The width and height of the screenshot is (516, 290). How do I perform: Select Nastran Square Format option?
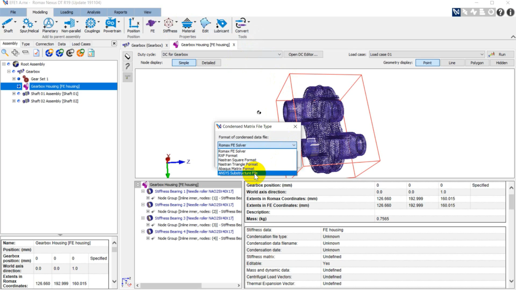coord(257,160)
